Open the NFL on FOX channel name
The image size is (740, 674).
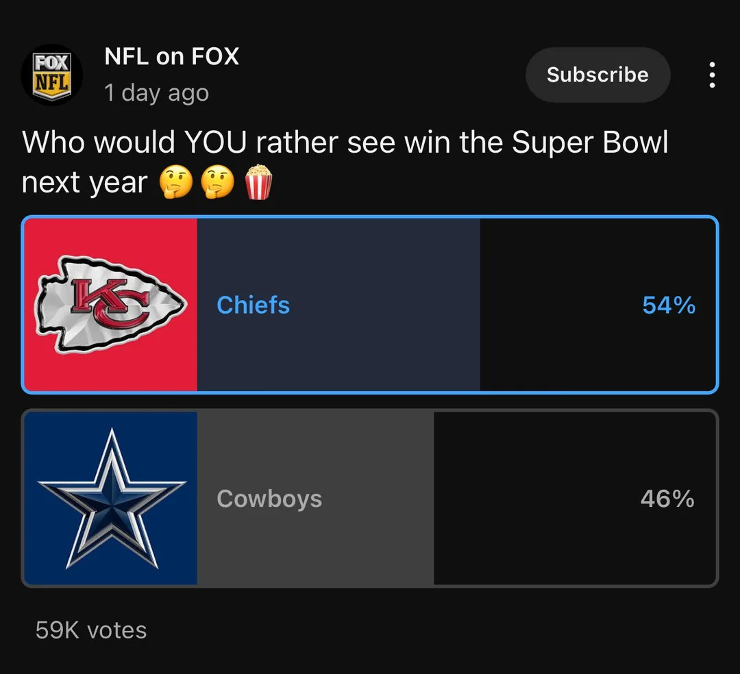[x=171, y=56]
